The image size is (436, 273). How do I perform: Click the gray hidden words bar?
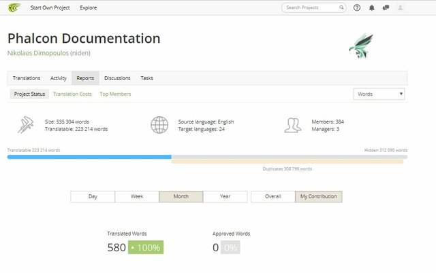tap(290, 157)
